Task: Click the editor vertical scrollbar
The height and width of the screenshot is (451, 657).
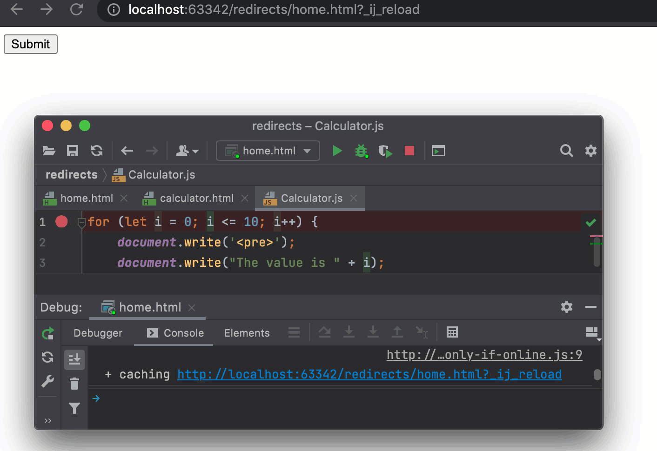Action: (597, 252)
